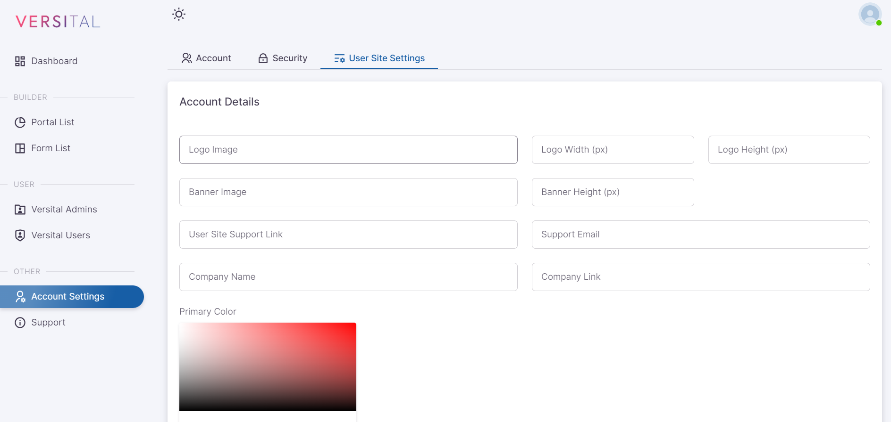
Task: Click into the Logo Width (px) field
Action: 613,150
